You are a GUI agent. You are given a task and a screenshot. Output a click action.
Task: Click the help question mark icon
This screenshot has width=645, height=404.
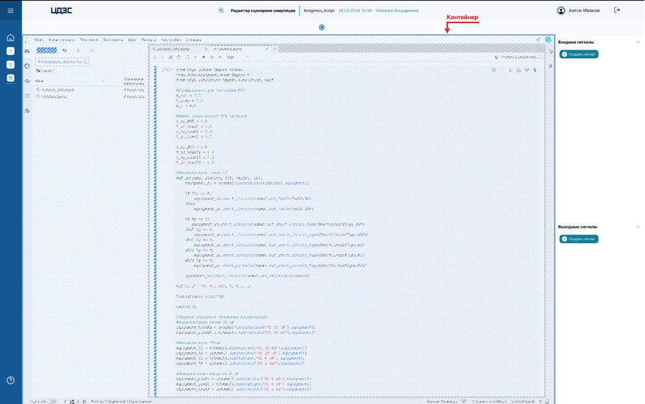coord(11,380)
